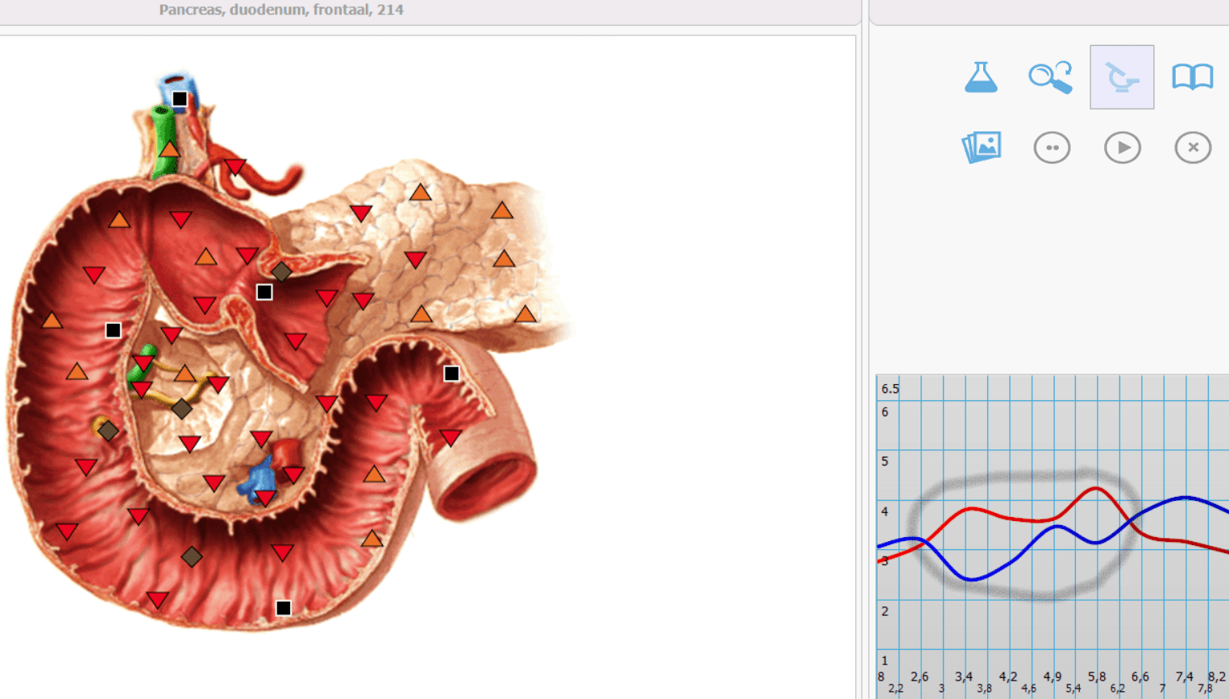The width and height of the screenshot is (1229, 699).
Task: Click gray diamond at lower duodenum fold
Action: coord(192,556)
